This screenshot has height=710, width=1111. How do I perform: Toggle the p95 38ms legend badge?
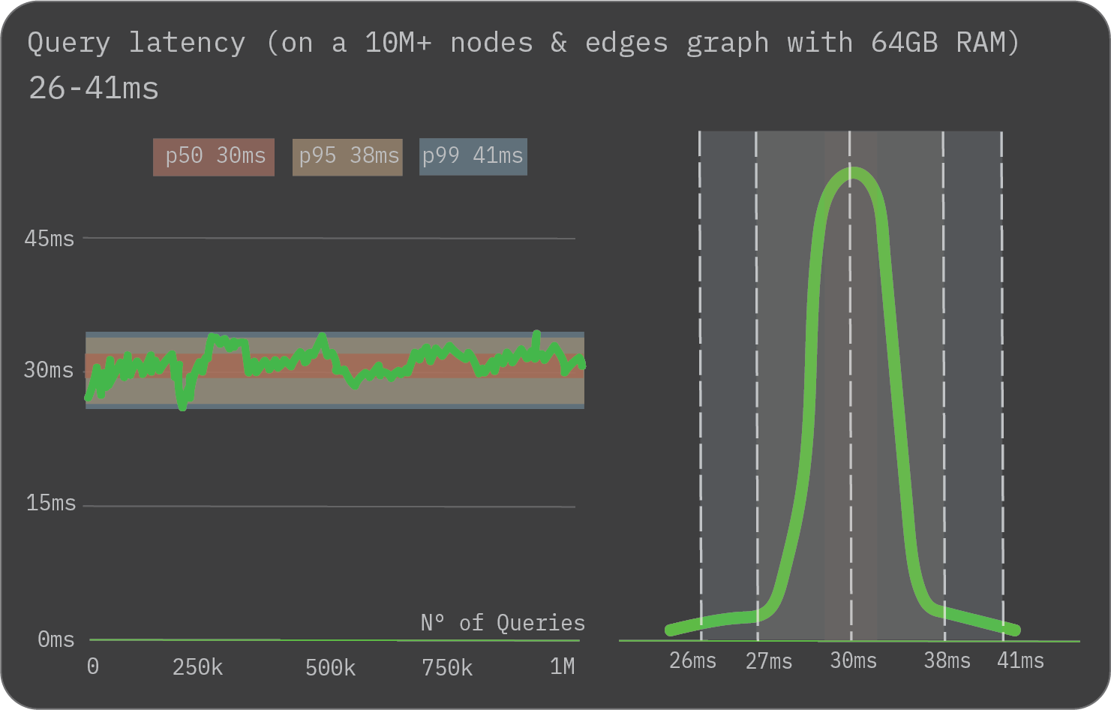pos(347,157)
